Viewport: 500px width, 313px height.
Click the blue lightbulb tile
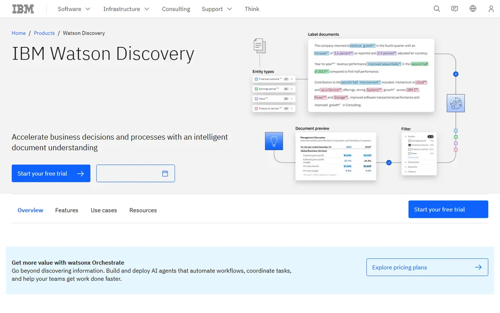pos(274,141)
